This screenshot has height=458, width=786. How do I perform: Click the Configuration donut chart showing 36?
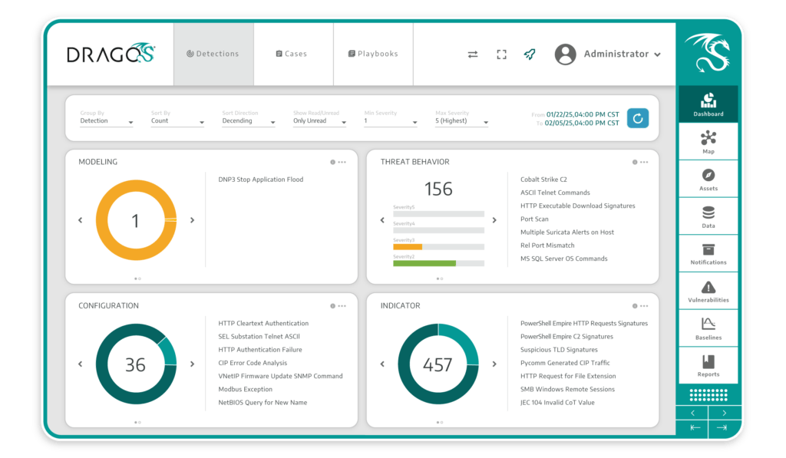(x=136, y=364)
